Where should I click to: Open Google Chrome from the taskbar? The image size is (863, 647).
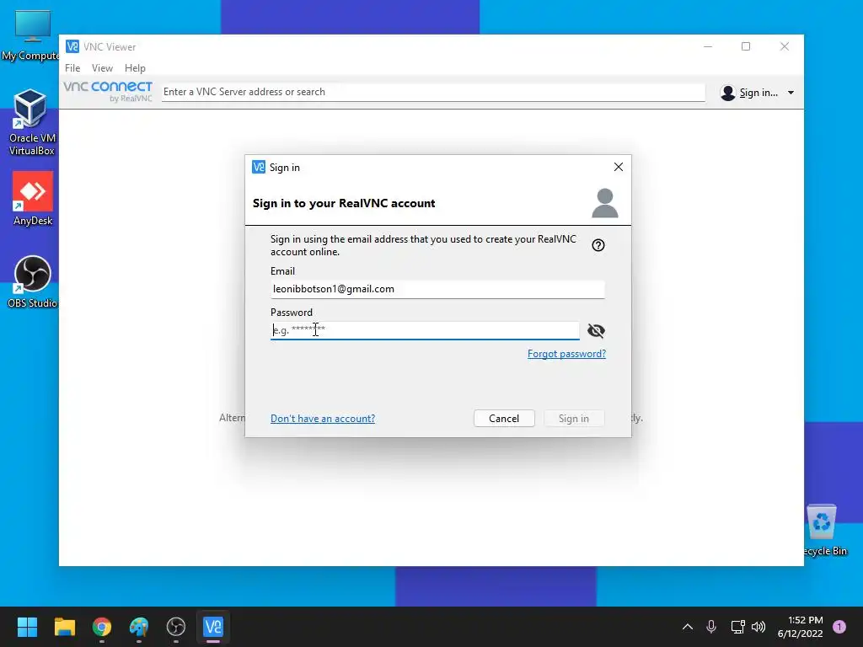pos(102,627)
